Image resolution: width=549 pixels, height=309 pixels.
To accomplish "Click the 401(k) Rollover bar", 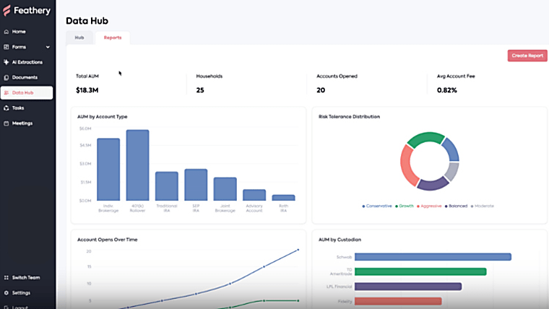I will point(137,165).
